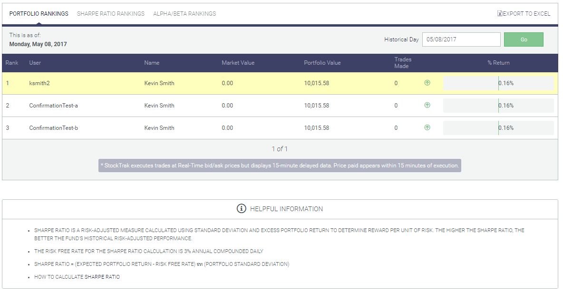Image resolution: width=563 pixels, height=293 pixels.
Task: Click the green up-arrow icon for ksmith2
Action: (x=427, y=83)
